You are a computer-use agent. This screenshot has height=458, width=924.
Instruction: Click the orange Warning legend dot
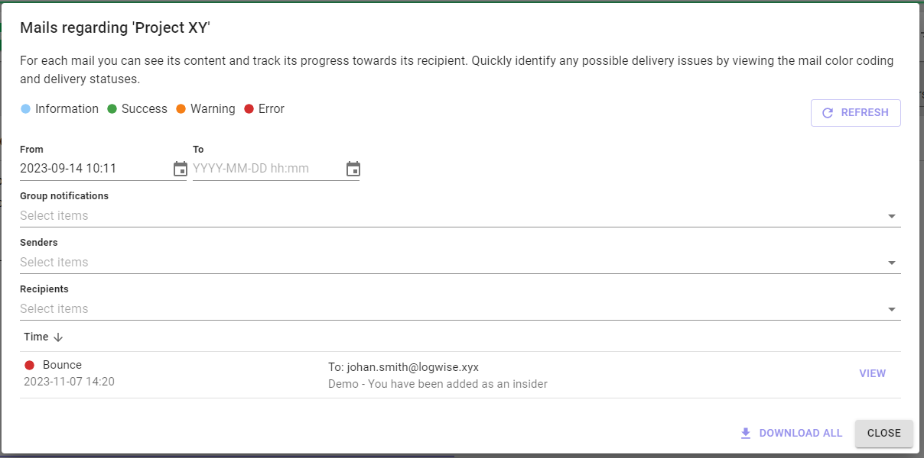pos(181,109)
